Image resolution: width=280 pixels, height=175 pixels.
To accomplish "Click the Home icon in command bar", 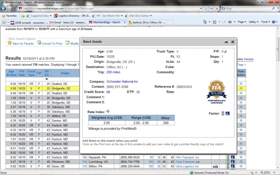I will pyautogui.click(x=205, y=22).
